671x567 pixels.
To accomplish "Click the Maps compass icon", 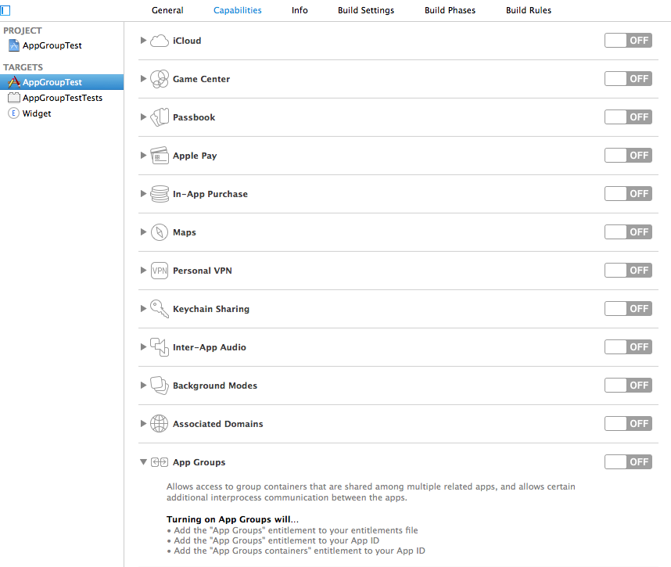I will tap(160, 232).
